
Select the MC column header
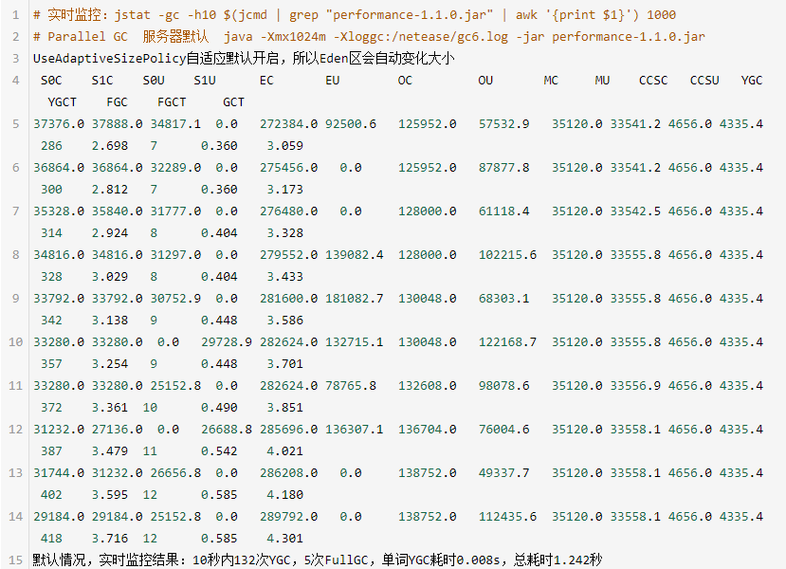(551, 81)
